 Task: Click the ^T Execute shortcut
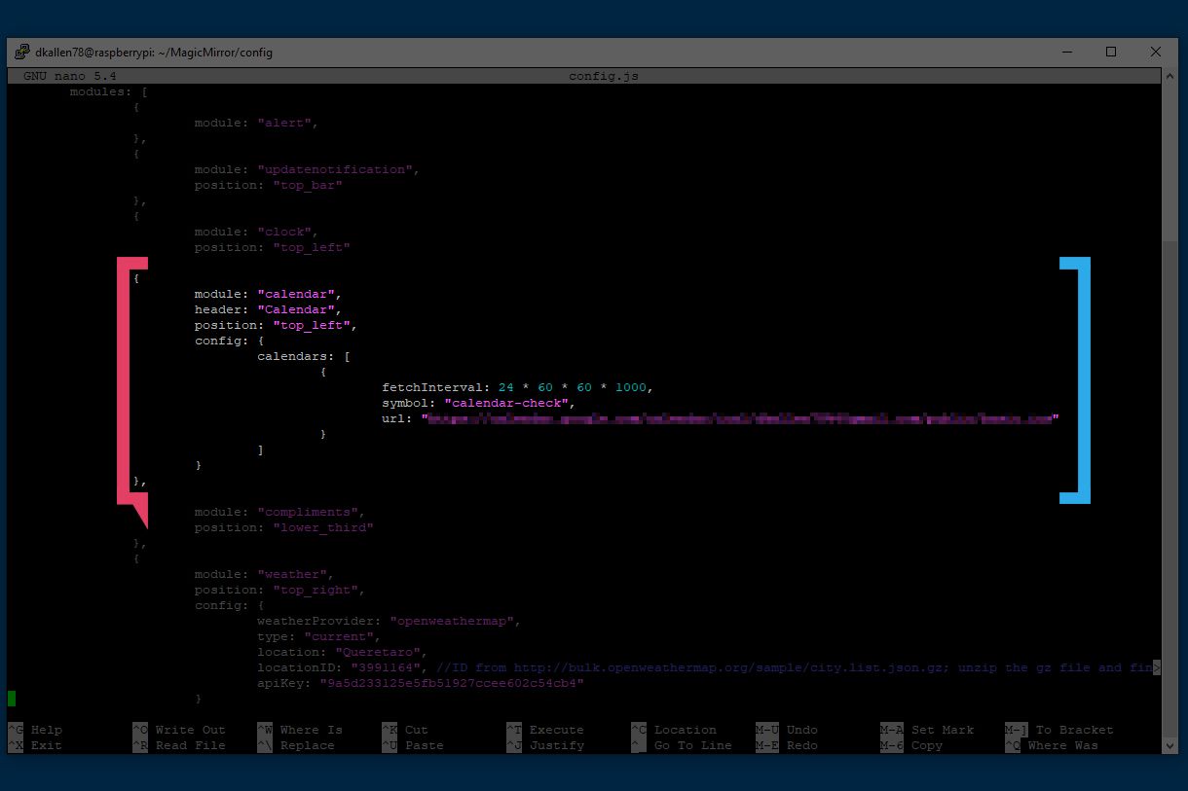(545, 730)
